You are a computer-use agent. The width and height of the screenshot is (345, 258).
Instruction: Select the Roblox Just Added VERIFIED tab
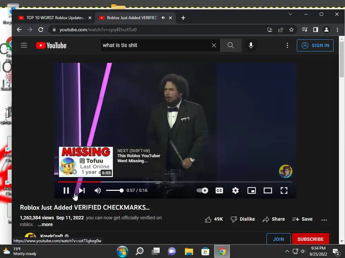pyautogui.click(x=132, y=18)
